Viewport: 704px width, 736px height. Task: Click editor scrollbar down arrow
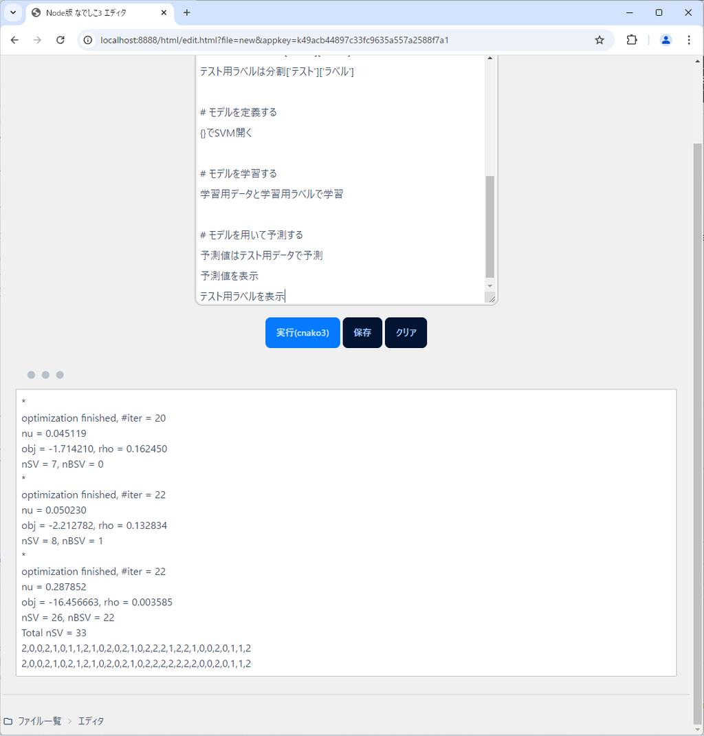(489, 285)
